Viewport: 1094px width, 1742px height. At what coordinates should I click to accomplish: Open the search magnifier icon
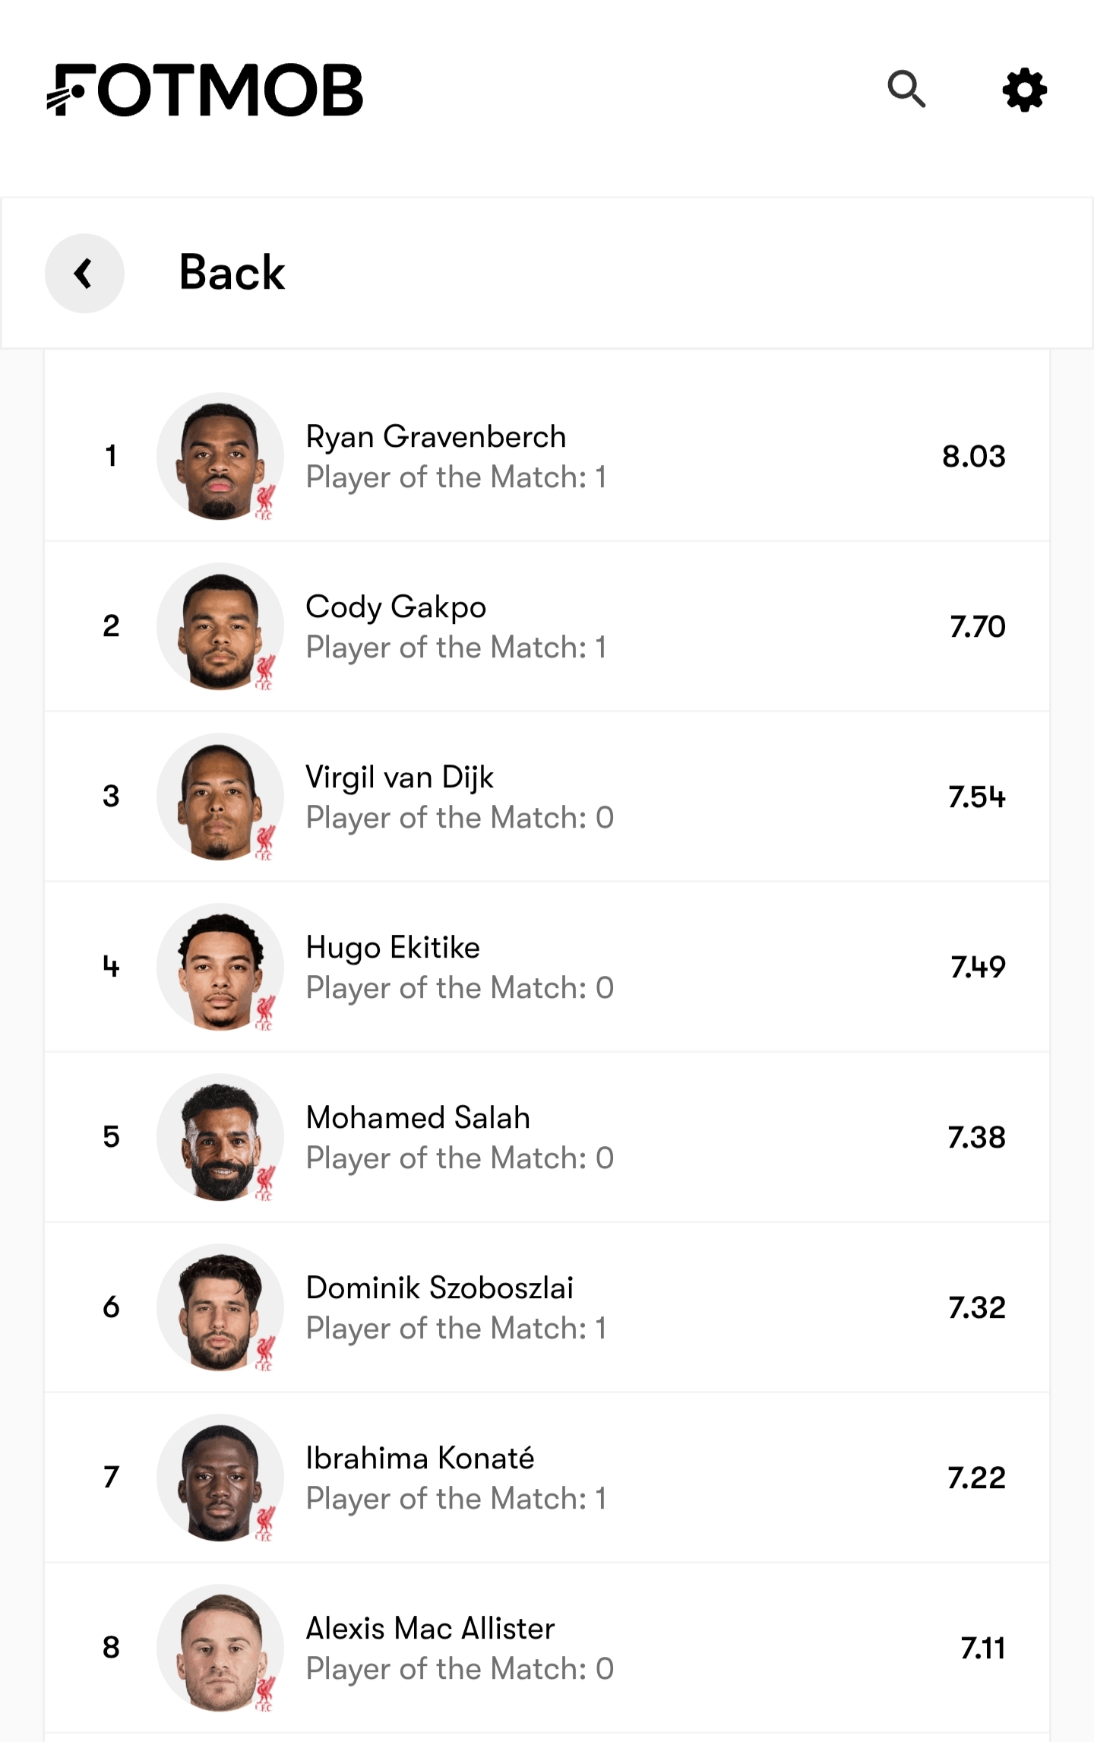click(906, 90)
